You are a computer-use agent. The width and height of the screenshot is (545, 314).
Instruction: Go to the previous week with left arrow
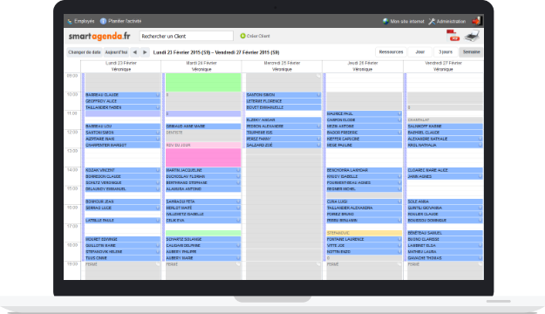coord(135,52)
